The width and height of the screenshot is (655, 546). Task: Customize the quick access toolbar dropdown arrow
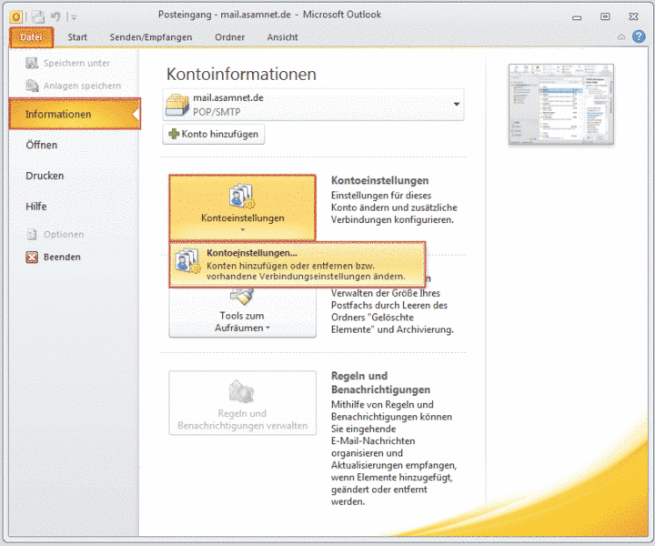74,16
